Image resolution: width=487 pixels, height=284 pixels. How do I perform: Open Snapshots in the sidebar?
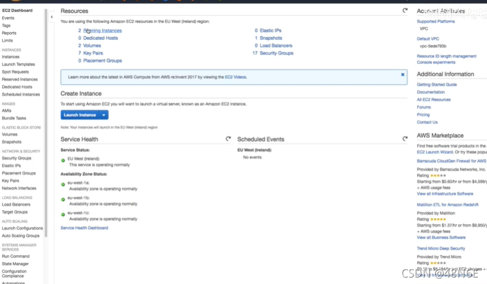pyautogui.click(x=12, y=142)
